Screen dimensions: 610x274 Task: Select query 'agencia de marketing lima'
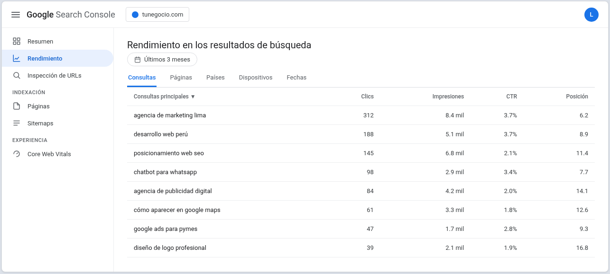coord(170,115)
